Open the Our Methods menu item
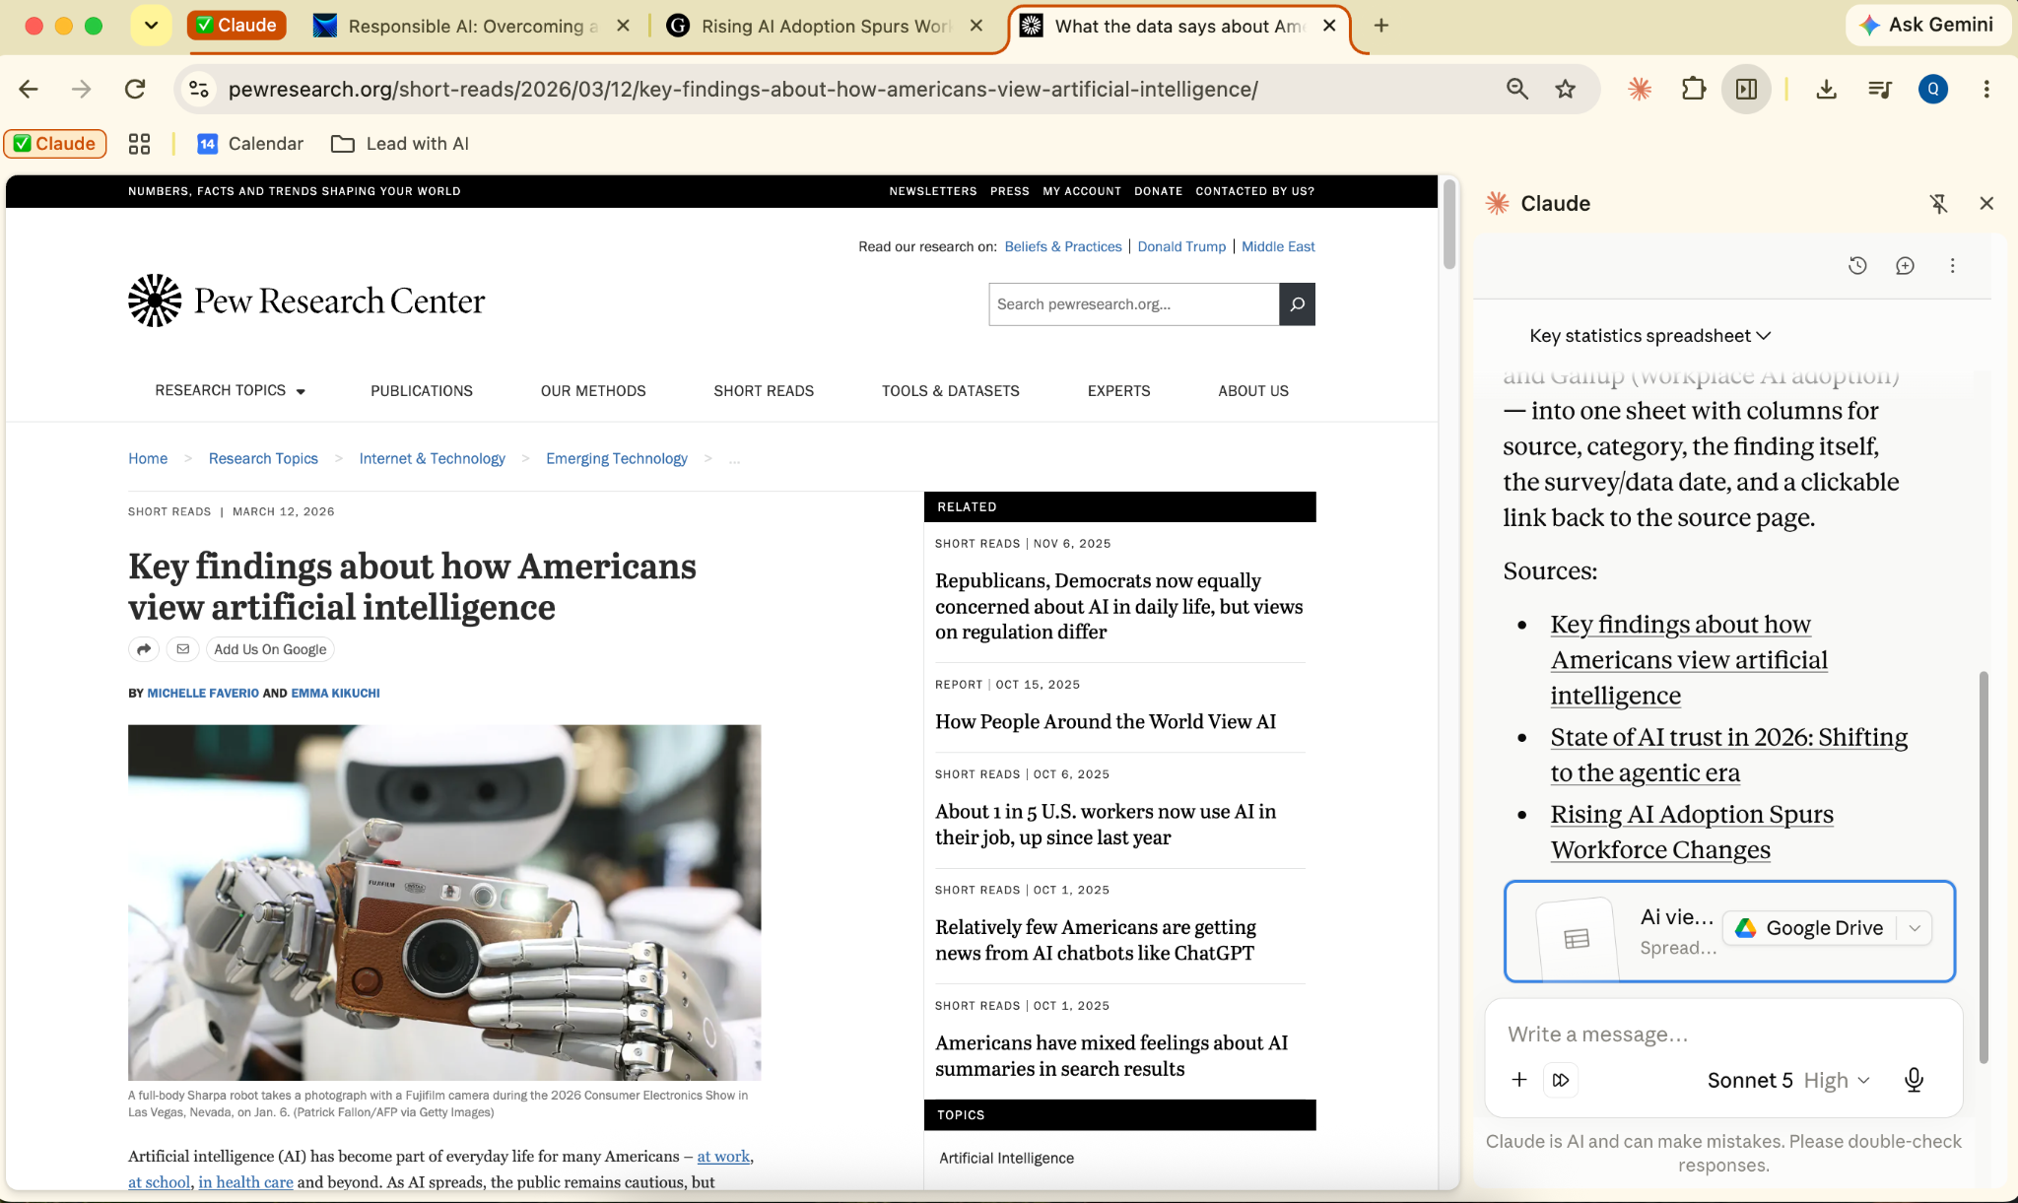Screen dimensions: 2018x1203 tap(593, 391)
